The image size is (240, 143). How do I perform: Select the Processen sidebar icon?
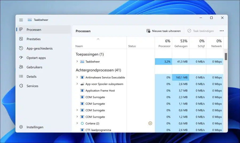(21, 29)
